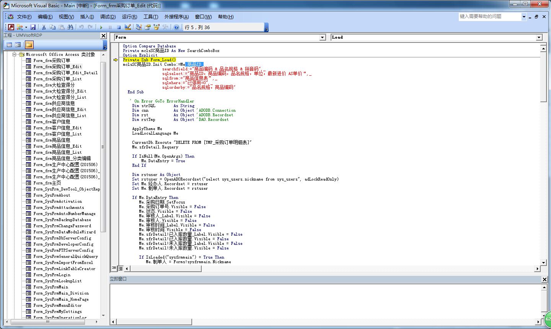The image size is (551, 329).
Task: Close the 立即窗口 immediate window
Action: pyautogui.click(x=544, y=279)
